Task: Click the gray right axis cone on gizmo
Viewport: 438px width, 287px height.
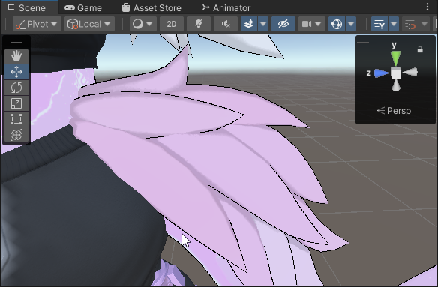Action: point(410,72)
